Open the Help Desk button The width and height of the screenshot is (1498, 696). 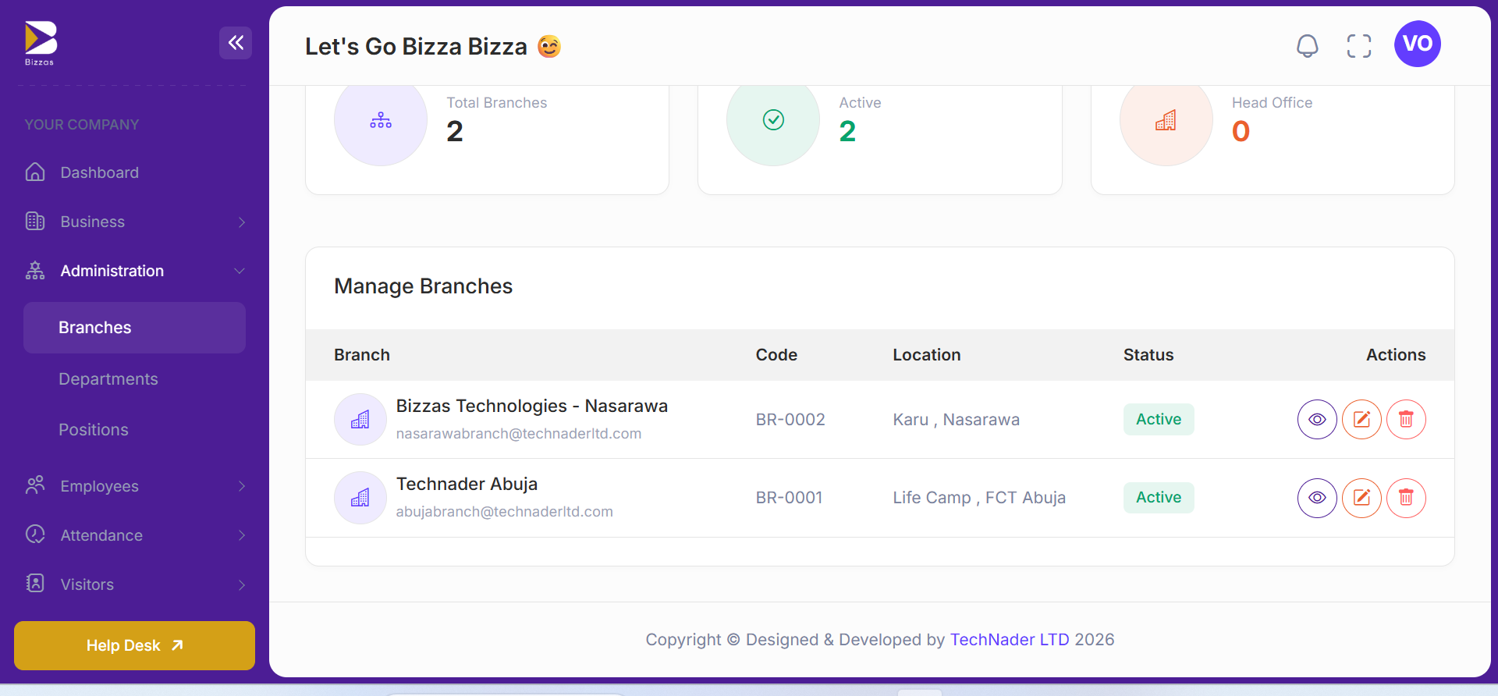[x=134, y=645]
